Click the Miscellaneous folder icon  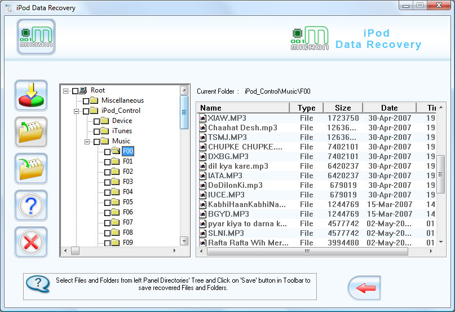94,100
